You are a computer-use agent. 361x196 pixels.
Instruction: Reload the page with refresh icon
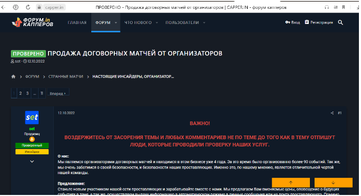click(28, 7)
